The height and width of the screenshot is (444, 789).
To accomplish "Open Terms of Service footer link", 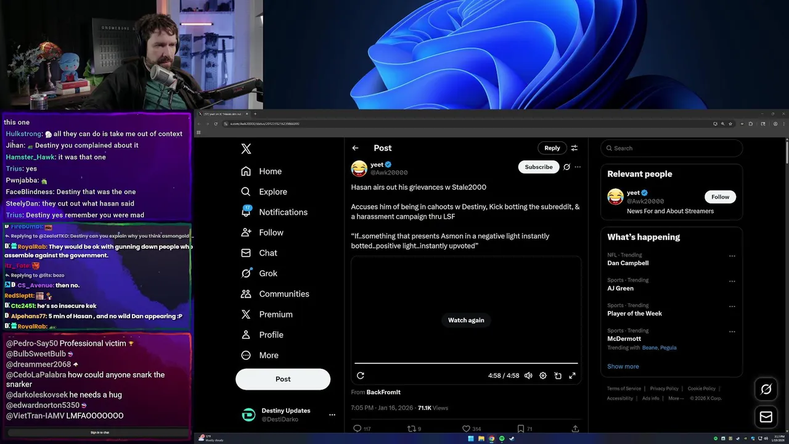I will pos(624,388).
